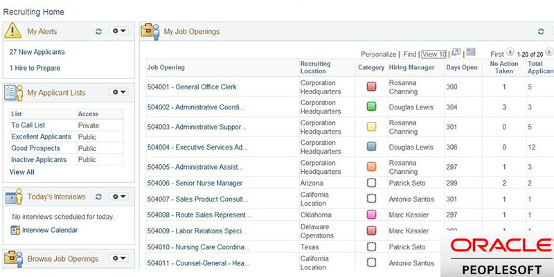Click the download to spreadsheet icon
Image resolution: width=554 pixels, height=277 pixels.
471,53
